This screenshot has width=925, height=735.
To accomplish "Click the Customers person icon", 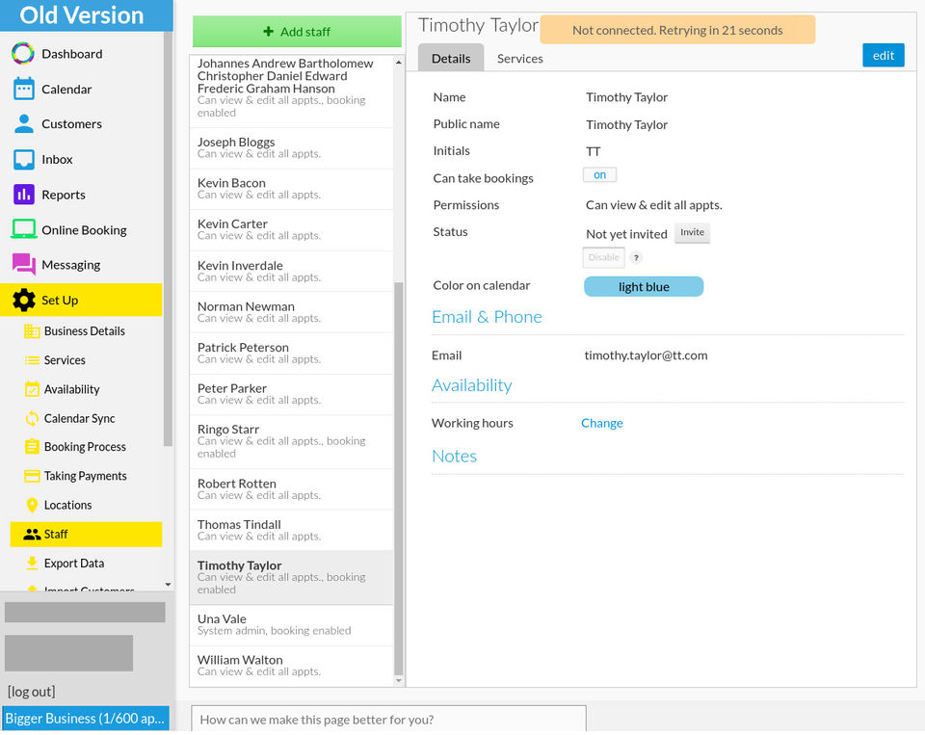I will 23,124.
